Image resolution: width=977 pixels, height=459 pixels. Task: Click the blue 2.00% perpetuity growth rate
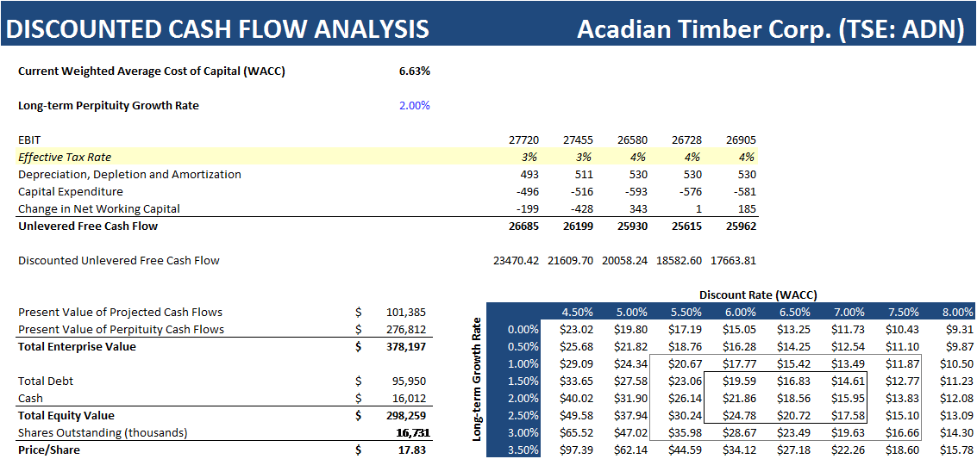tap(415, 106)
